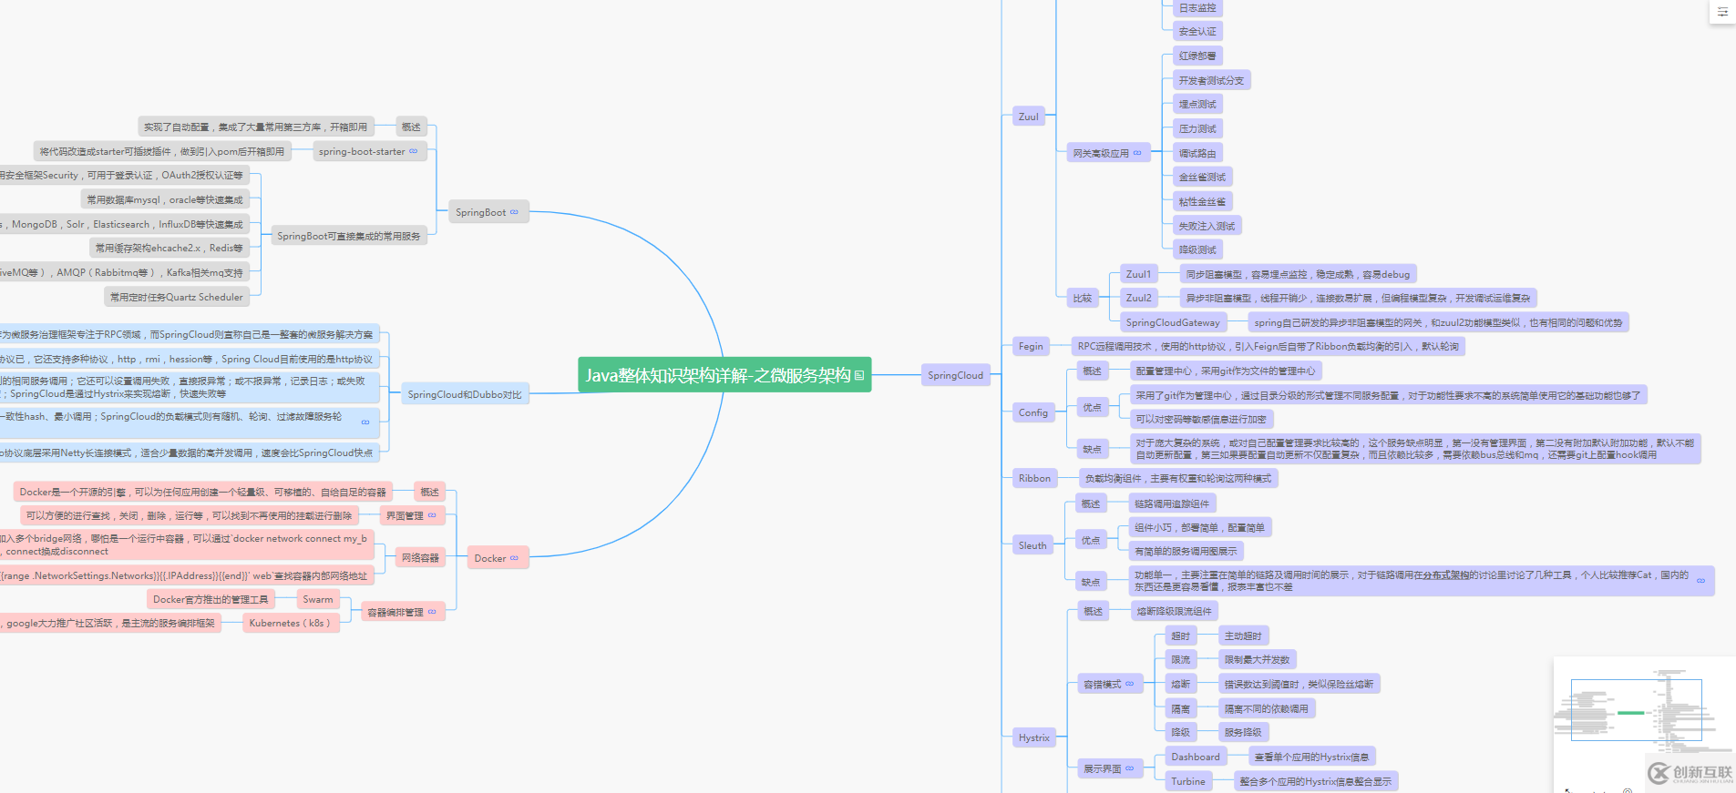Select the Kubernetes (k8s) node

(290, 623)
